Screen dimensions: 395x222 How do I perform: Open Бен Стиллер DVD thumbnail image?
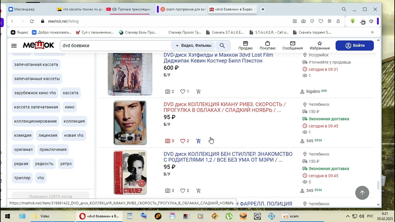tap(130, 172)
